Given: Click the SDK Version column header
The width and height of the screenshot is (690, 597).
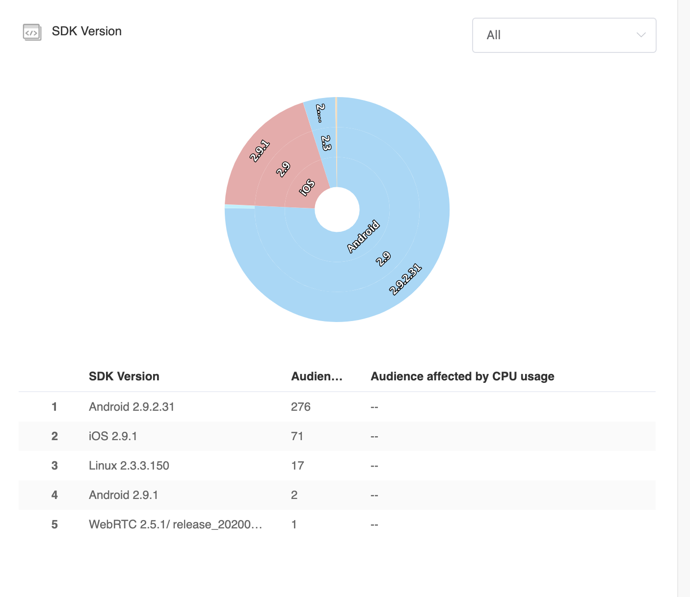Looking at the screenshot, I should point(124,376).
